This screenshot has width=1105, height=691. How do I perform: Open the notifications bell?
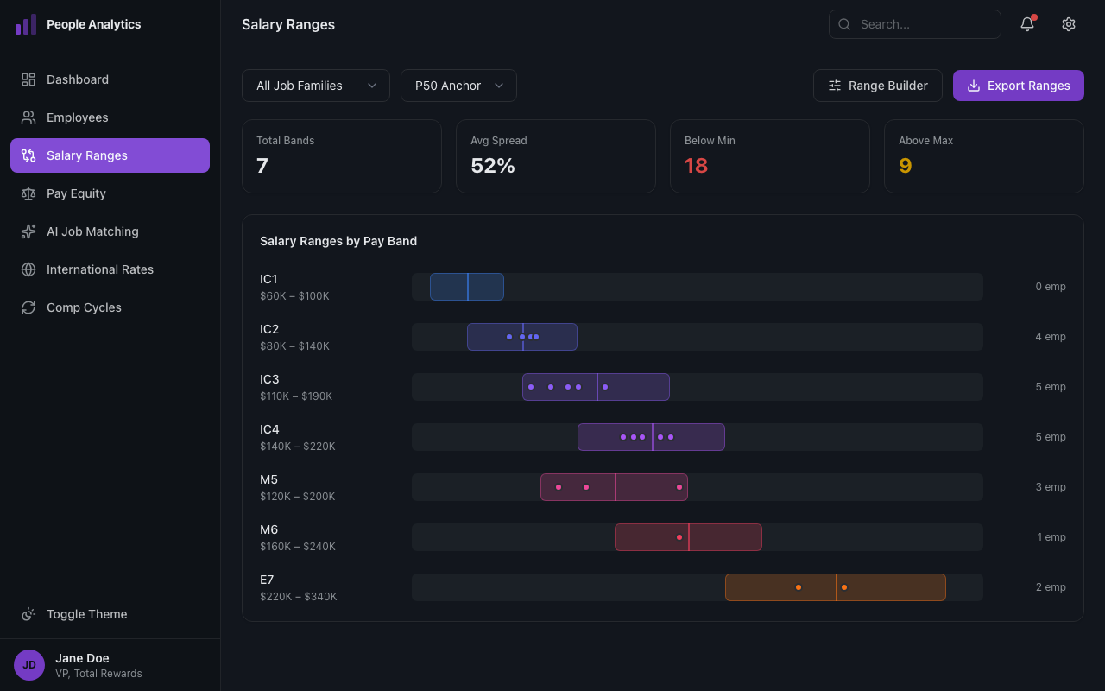[x=1026, y=24]
